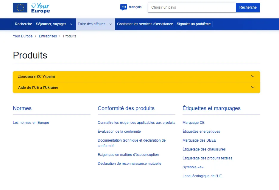Open the Séjourner, voyager menu item
Image resolution: width=279 pixels, height=190 pixels.
point(51,24)
